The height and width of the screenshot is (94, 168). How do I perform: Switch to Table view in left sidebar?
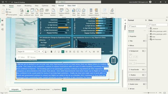coord(2,25)
